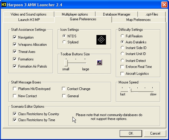Uncheck Formation Air Patrols
The image size is (169, 140).
[x=15, y=66]
